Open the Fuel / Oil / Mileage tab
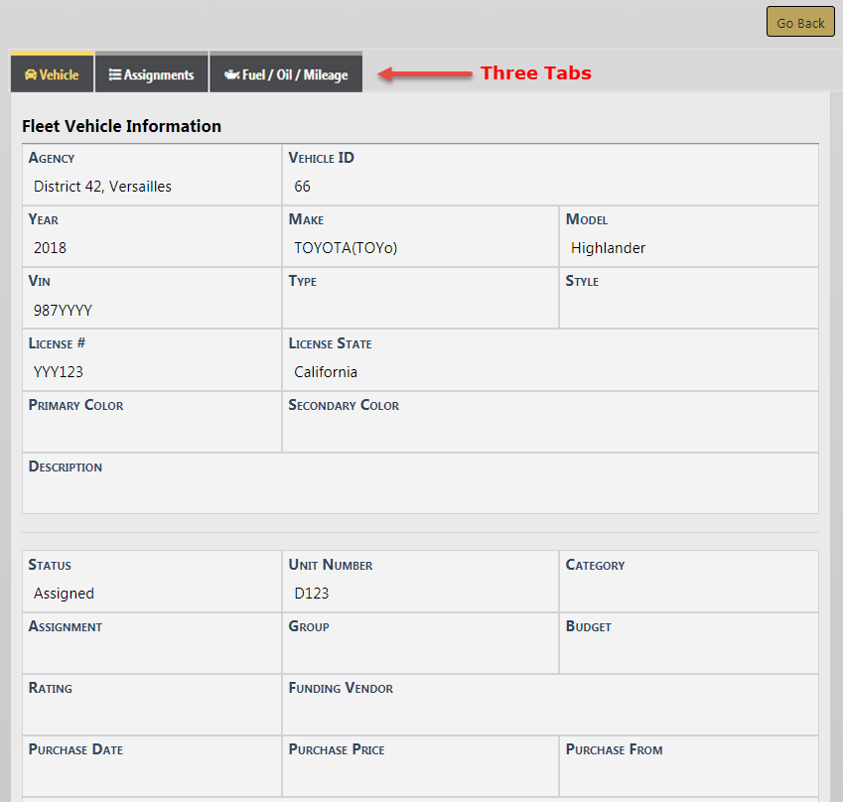 (286, 74)
